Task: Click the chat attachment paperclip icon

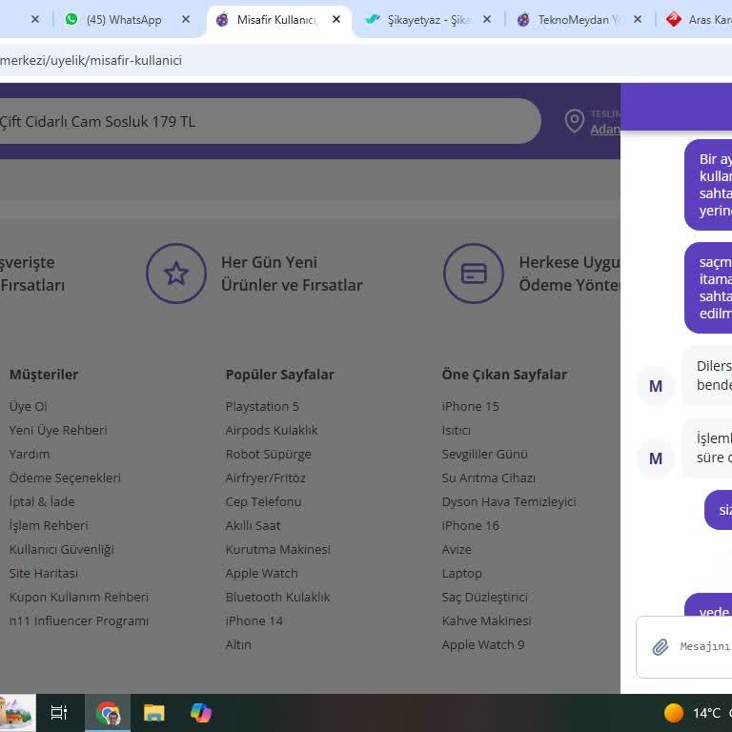Action: (661, 646)
